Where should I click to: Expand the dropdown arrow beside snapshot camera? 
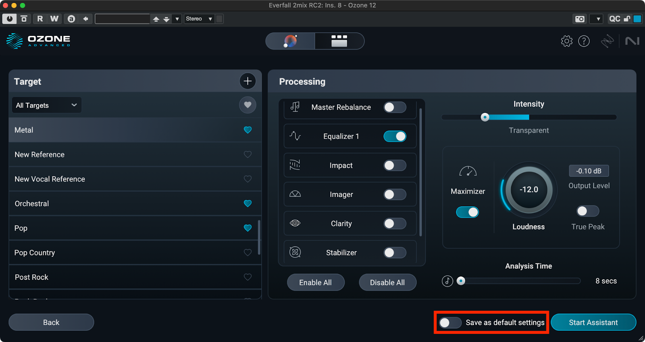pyautogui.click(x=598, y=19)
